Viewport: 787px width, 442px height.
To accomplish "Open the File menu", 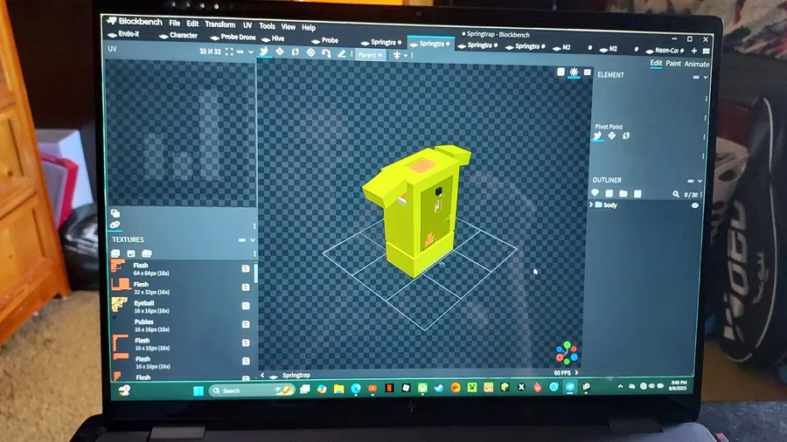I will tap(174, 23).
